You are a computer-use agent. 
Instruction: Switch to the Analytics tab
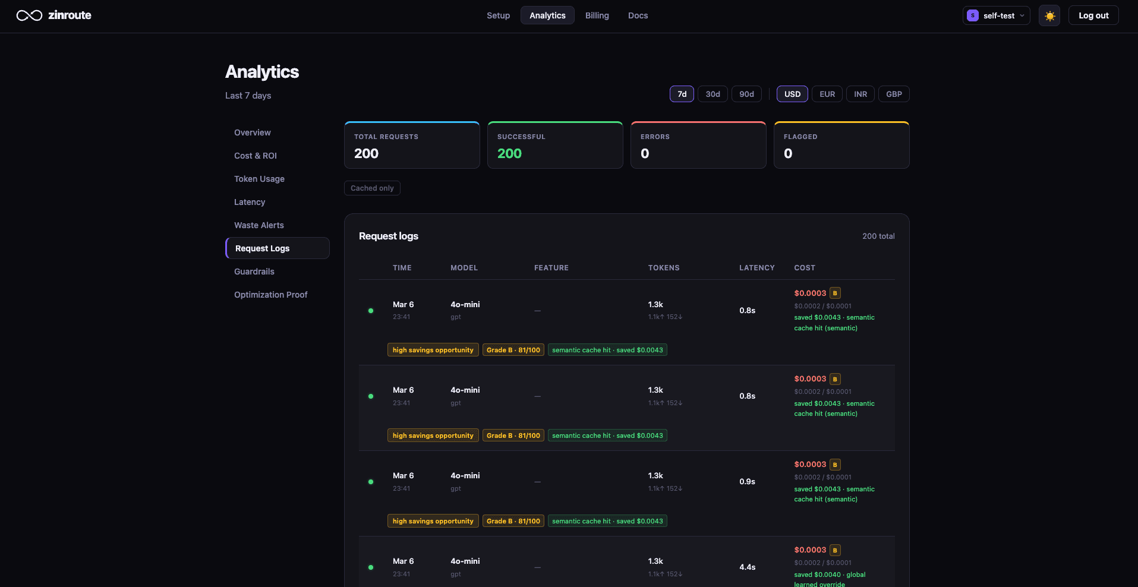547,15
